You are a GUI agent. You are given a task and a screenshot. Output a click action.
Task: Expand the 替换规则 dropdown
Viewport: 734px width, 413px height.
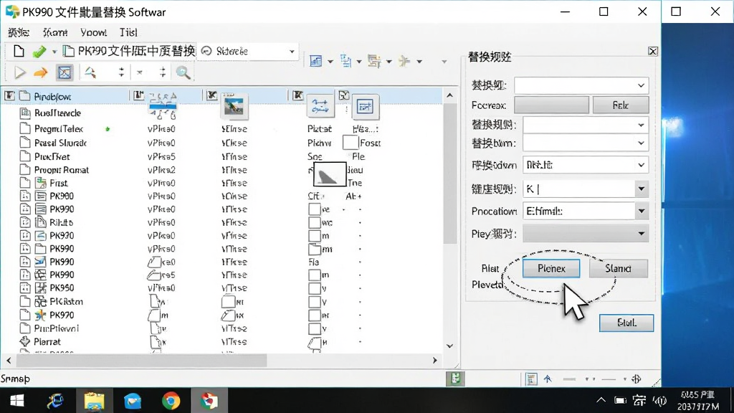[x=641, y=125]
